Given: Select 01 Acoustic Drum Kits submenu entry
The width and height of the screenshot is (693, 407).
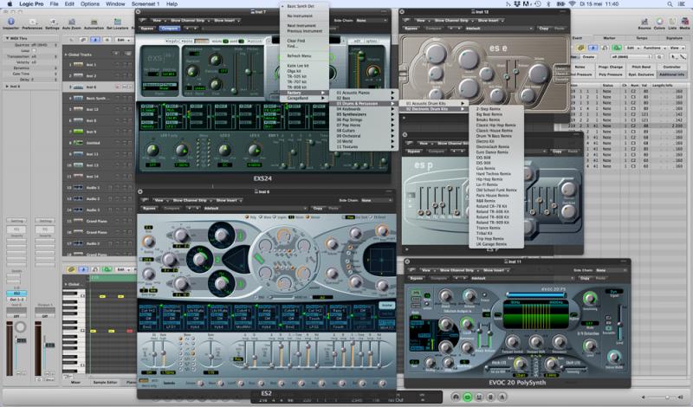Looking at the screenshot, I should (x=433, y=103).
